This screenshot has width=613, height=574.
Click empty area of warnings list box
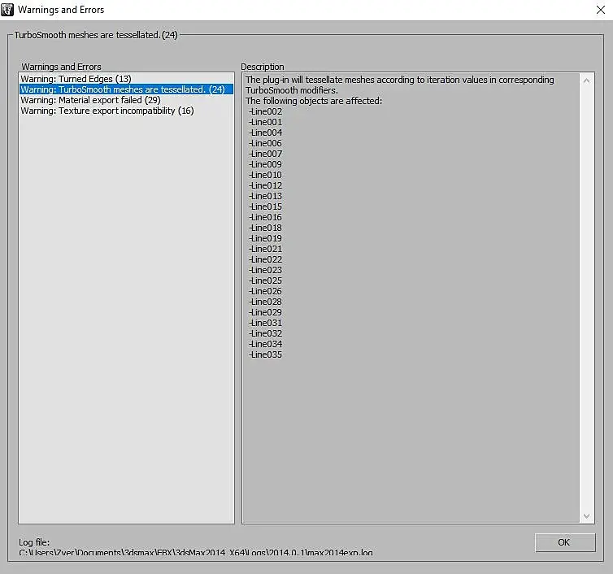click(x=126, y=313)
